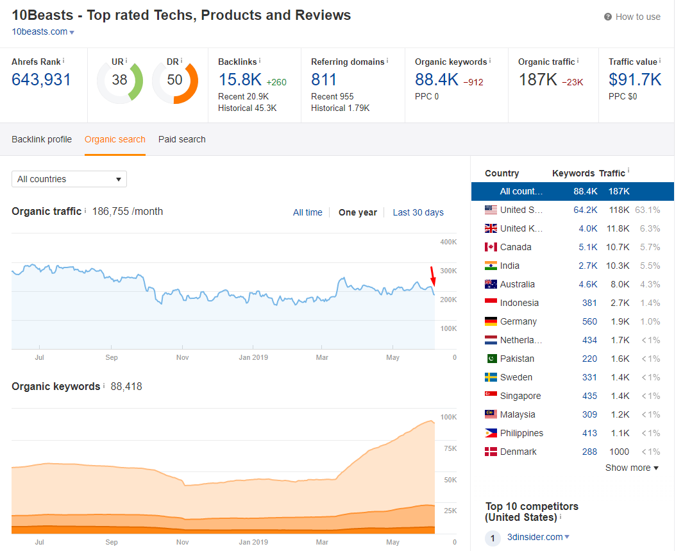
Task: Open United States keywords count 64.2K
Action: point(585,210)
